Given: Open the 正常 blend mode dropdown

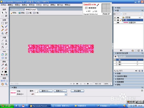Looking at the screenshot, I should [x=141, y=14].
